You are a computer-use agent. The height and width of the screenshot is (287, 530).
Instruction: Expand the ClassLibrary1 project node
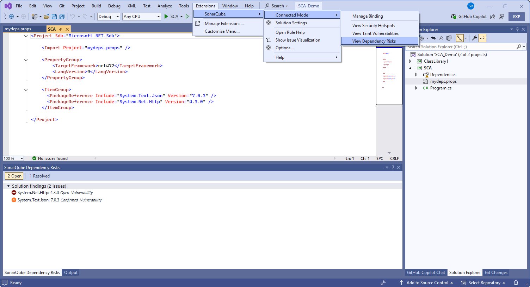click(x=410, y=61)
